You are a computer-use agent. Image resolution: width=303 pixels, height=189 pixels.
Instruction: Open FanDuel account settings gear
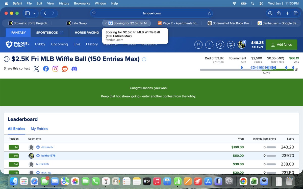[x=220, y=45]
